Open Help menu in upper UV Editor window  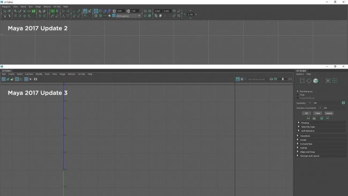65,6
